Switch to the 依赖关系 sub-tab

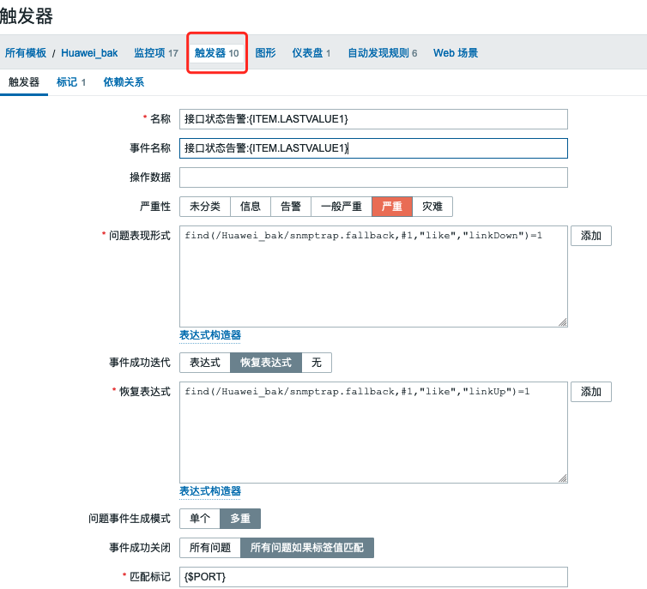coord(124,82)
